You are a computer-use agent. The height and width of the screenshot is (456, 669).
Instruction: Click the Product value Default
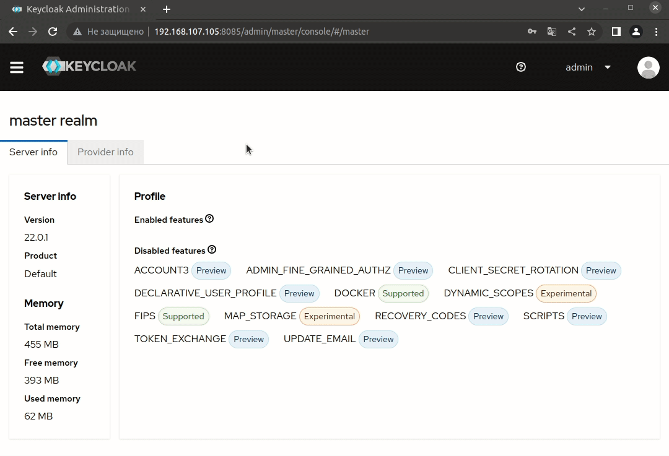(40, 274)
